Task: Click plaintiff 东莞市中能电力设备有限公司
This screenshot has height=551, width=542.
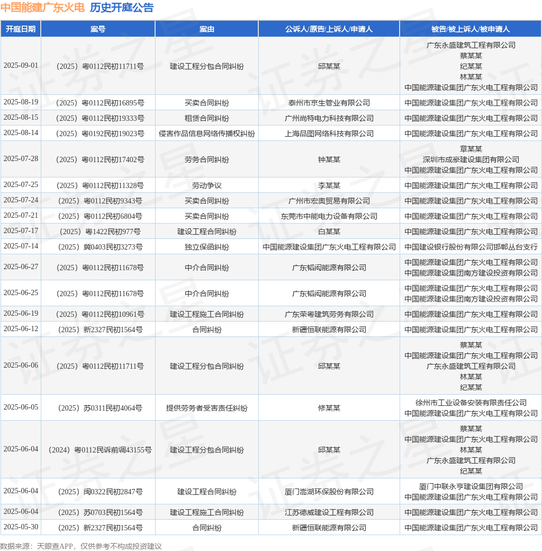Action: coord(329,217)
